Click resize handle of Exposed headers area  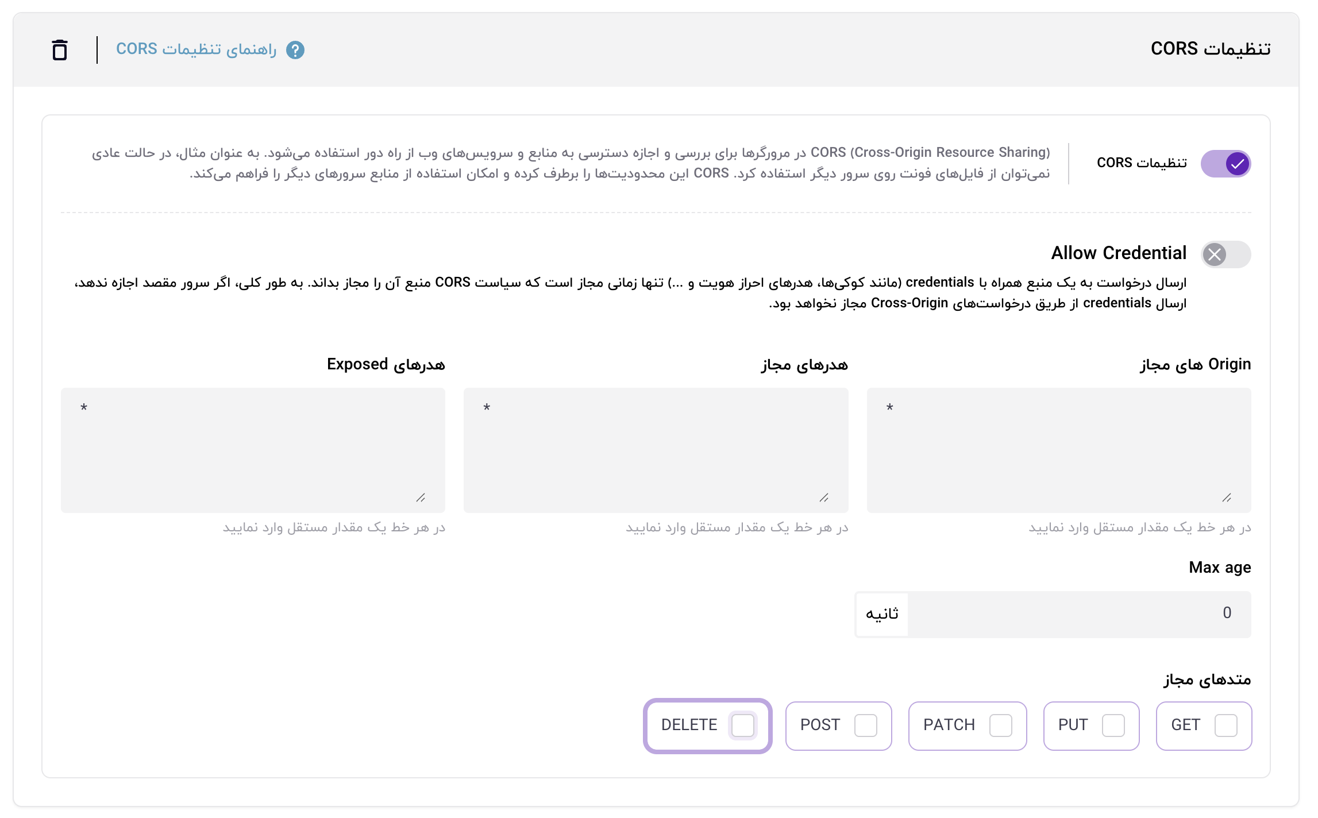coord(421,497)
